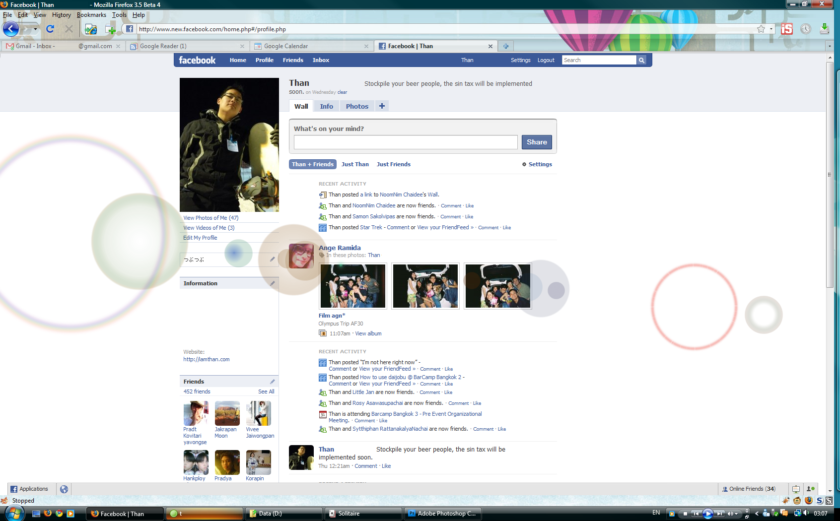
Task: Click the chat online status person icon
Action: tap(810, 489)
